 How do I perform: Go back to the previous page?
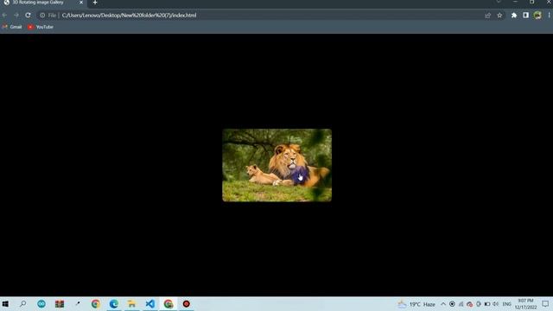point(4,16)
